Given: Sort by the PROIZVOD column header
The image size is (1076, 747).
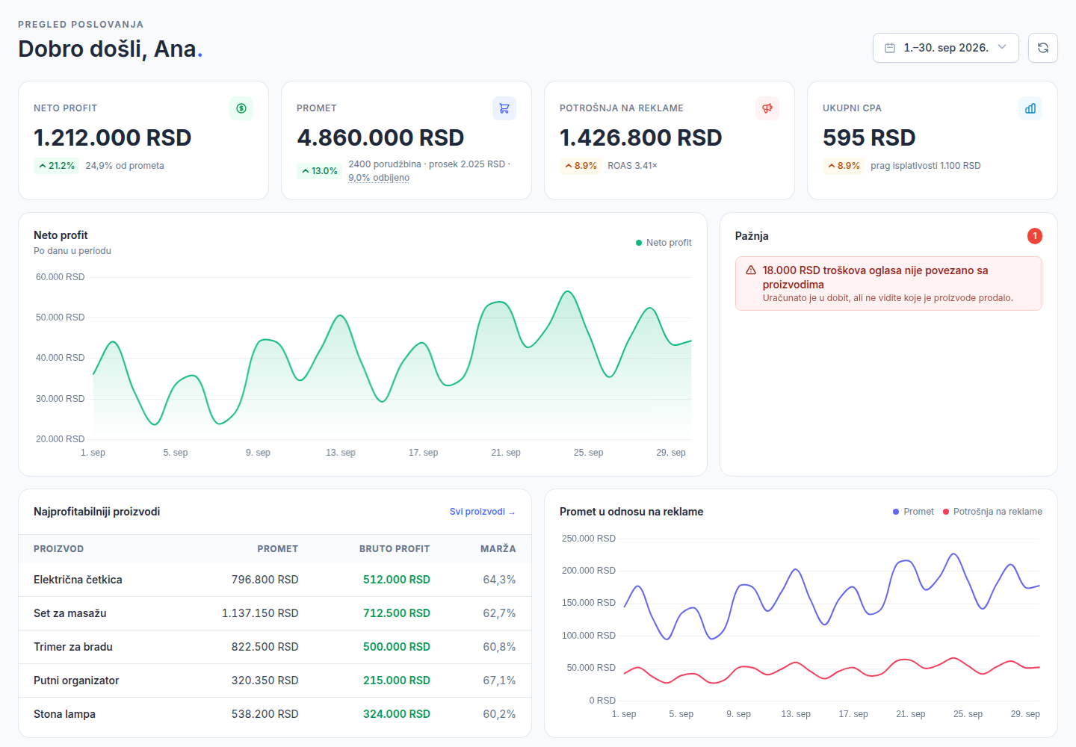Looking at the screenshot, I should pos(59,549).
